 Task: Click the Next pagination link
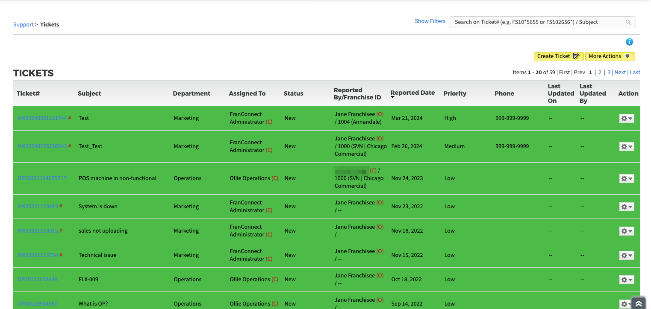620,72
